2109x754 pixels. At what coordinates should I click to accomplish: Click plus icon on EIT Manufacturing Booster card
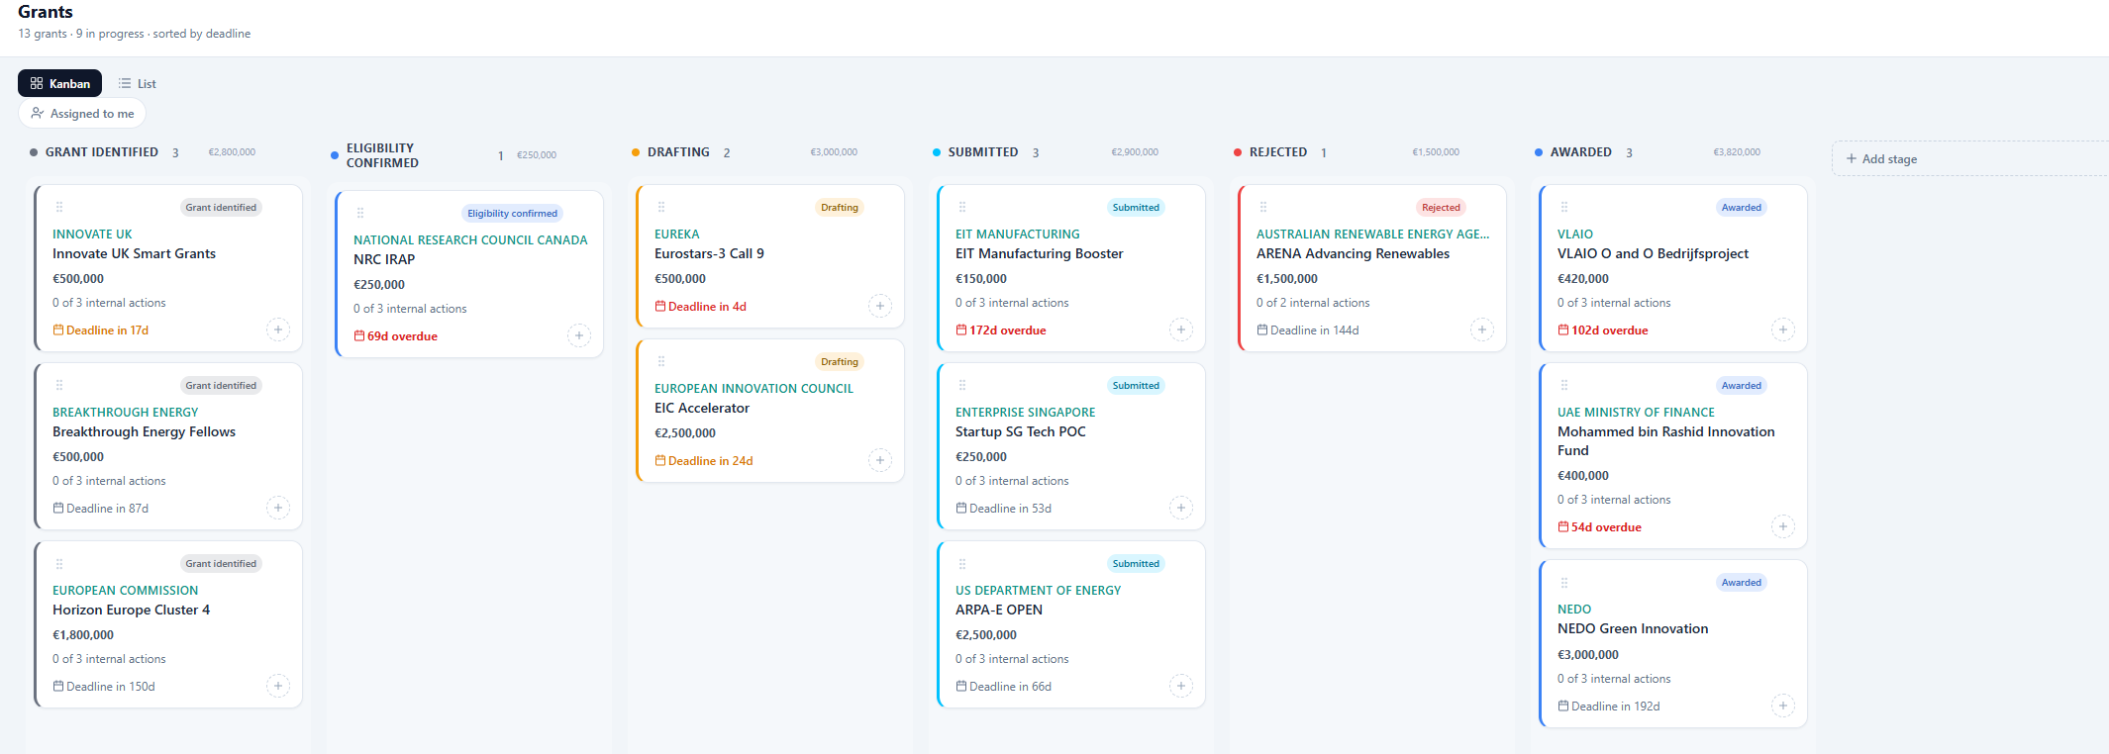pyautogui.click(x=1181, y=330)
